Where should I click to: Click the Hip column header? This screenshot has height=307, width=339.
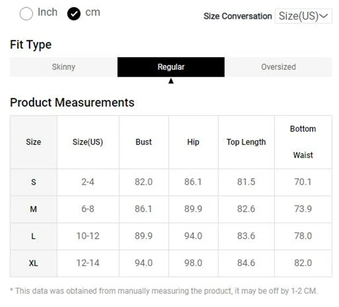pyautogui.click(x=193, y=142)
